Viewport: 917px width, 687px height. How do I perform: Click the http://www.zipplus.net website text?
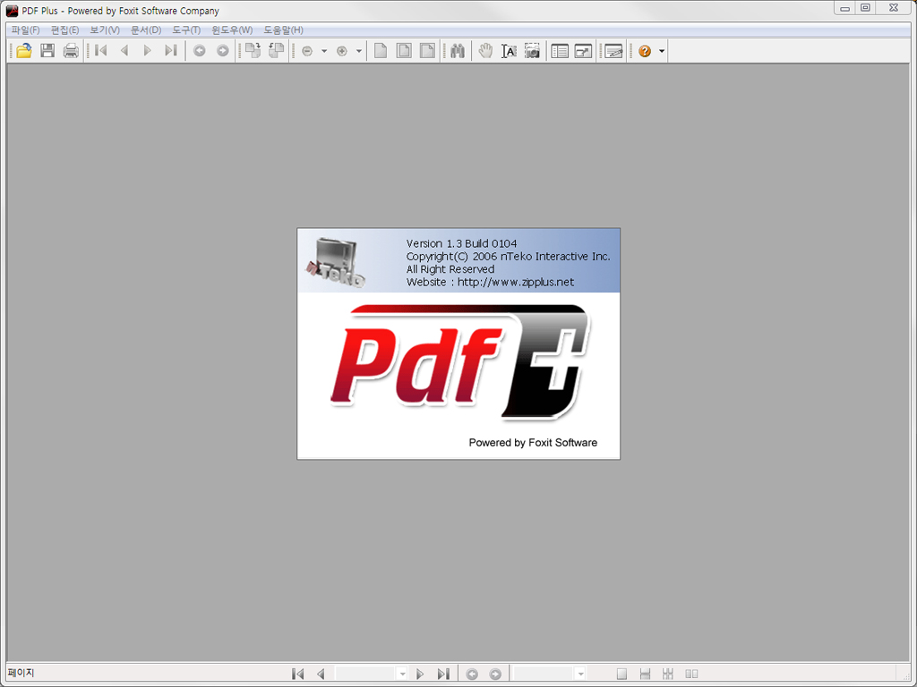516,282
